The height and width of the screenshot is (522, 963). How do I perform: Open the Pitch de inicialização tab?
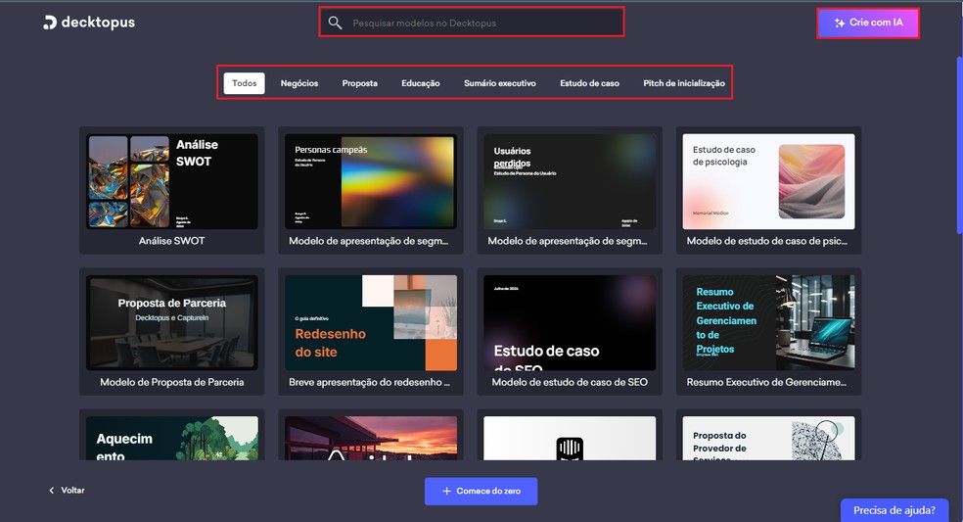683,83
